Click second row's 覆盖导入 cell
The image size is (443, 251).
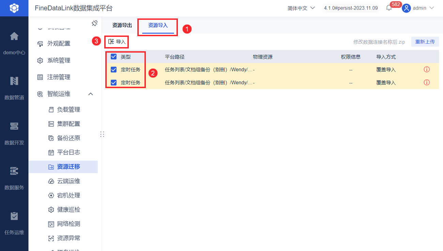[x=386, y=83]
